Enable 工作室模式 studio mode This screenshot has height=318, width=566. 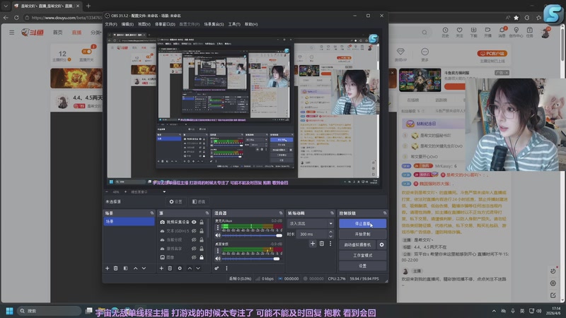tap(362, 255)
